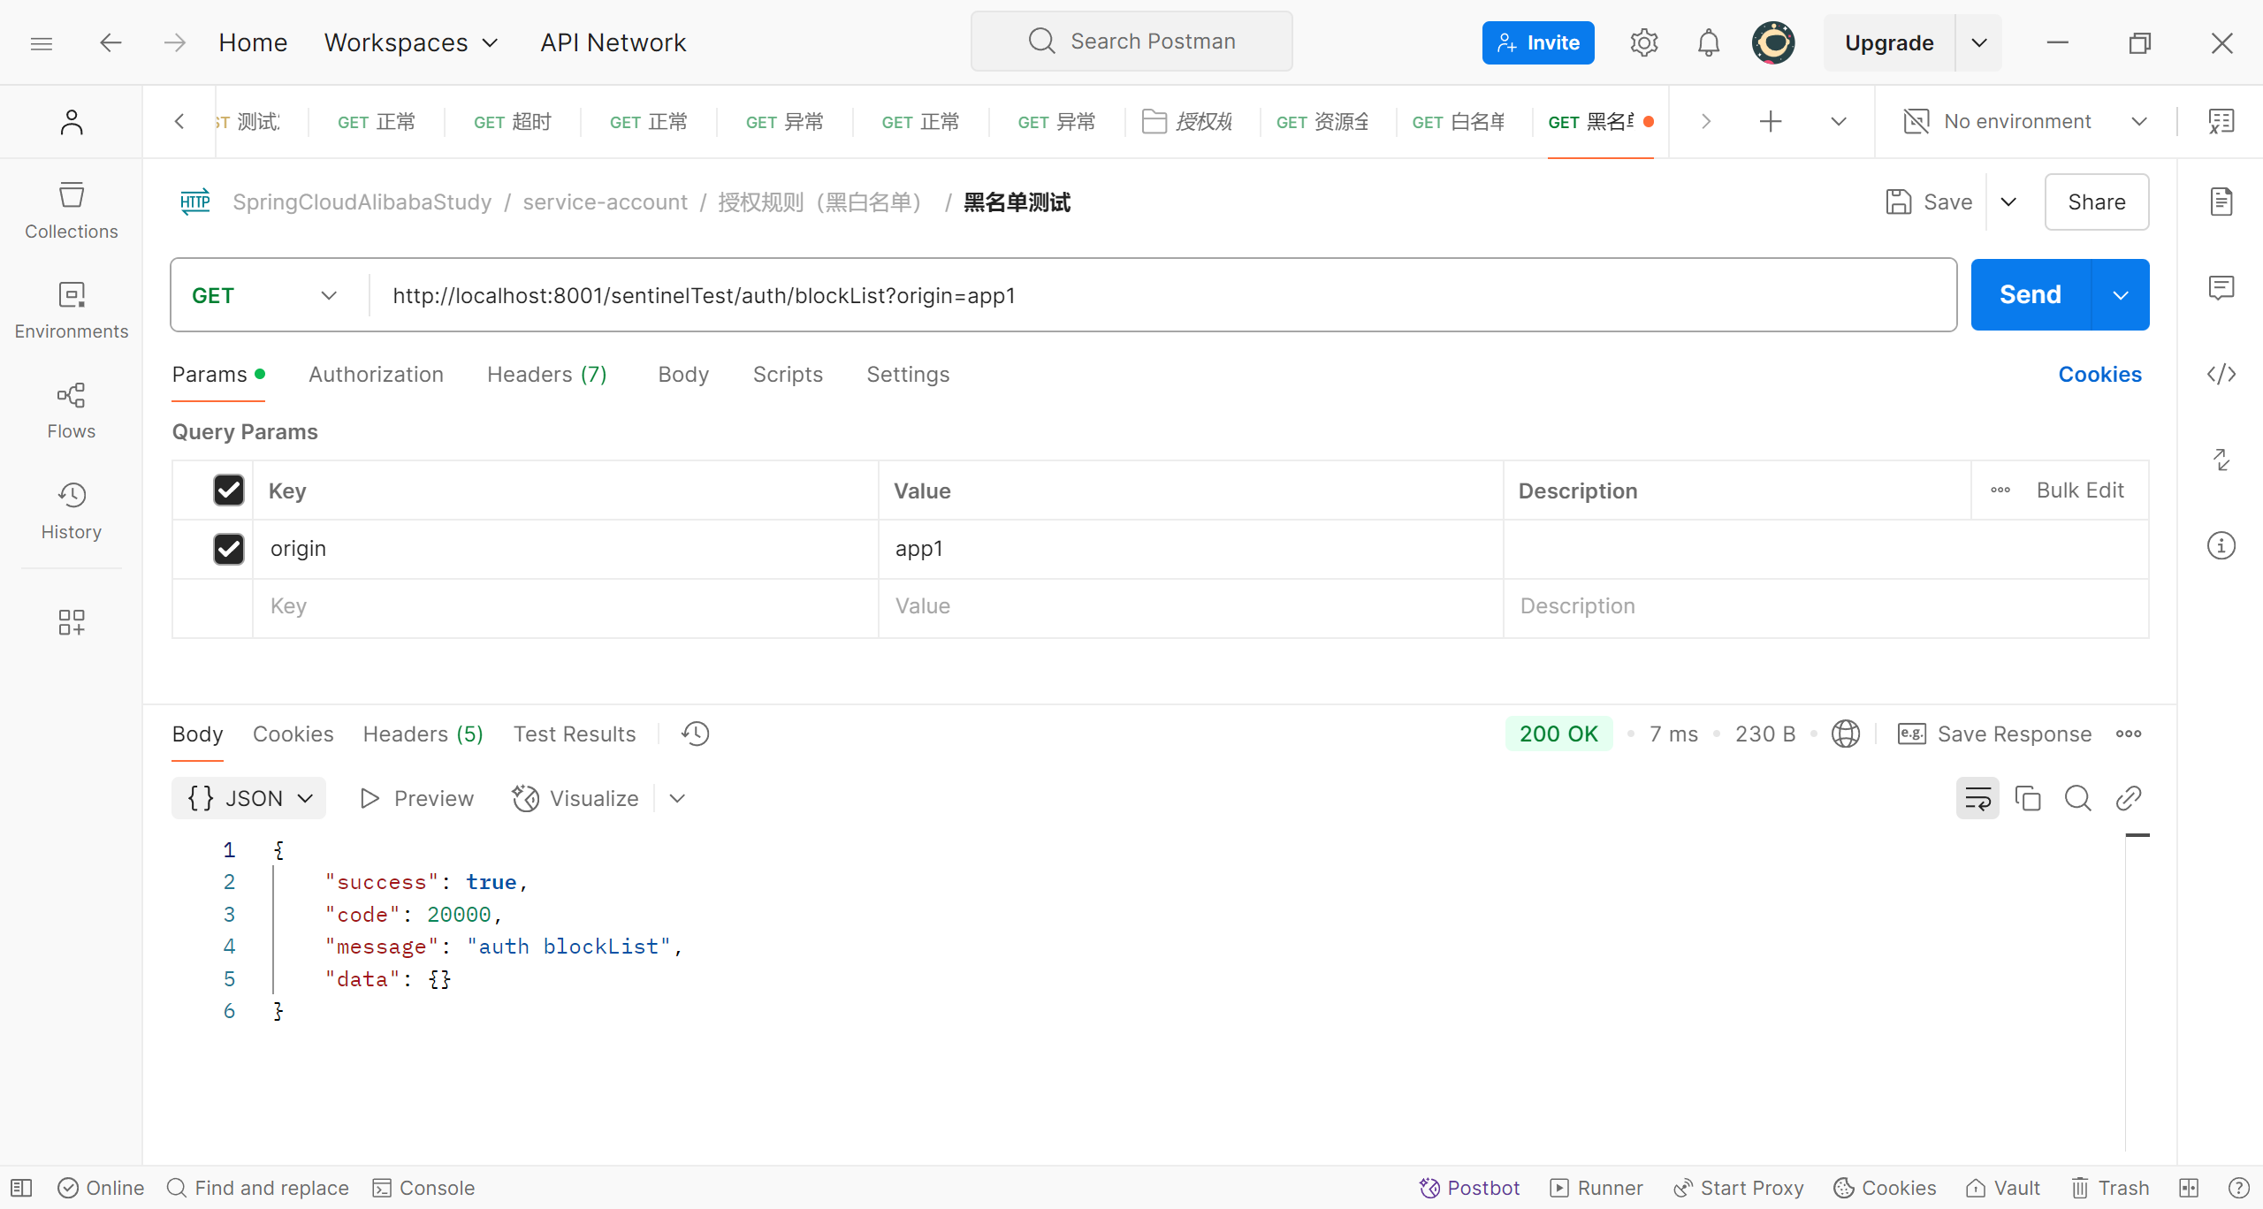Open the Cookies link
The width and height of the screenshot is (2263, 1209).
click(2099, 374)
